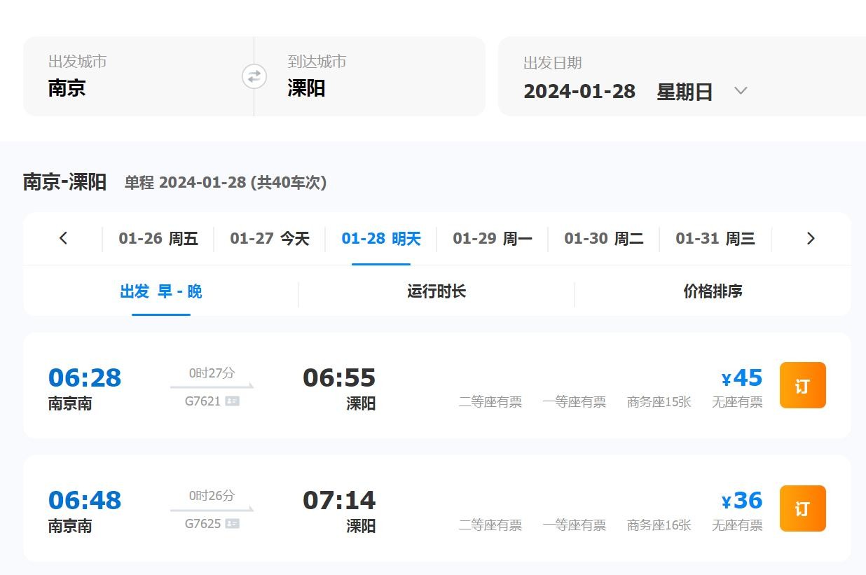Select the 01-26 周五 date tab
This screenshot has height=575, width=866.
click(x=158, y=239)
